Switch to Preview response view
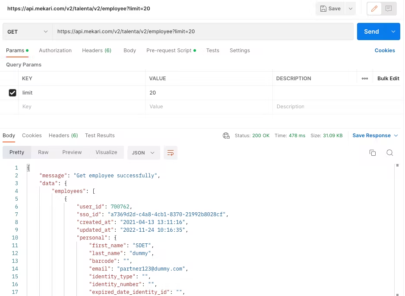This screenshot has width=405, height=296. pos(72,152)
